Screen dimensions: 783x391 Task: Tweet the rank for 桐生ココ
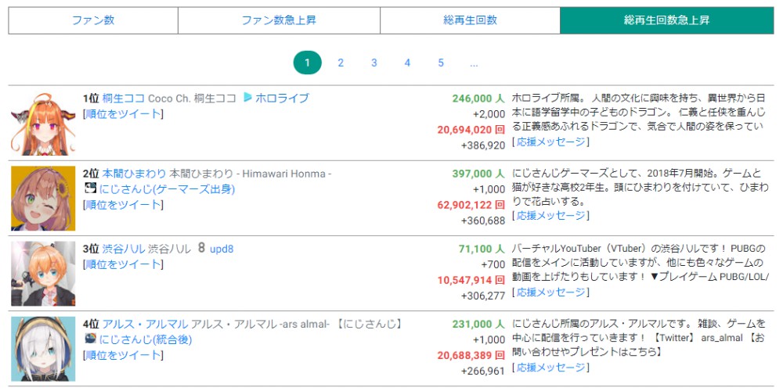tap(124, 113)
